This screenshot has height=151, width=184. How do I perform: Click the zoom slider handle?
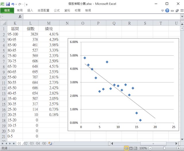point(164,148)
